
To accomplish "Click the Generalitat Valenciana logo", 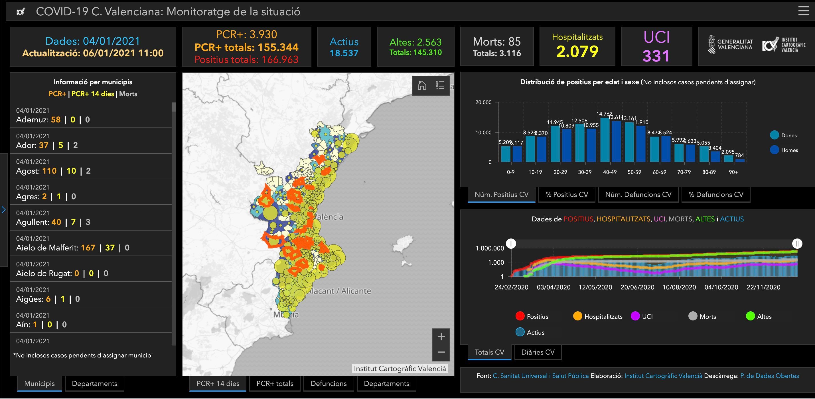I will coord(730,44).
